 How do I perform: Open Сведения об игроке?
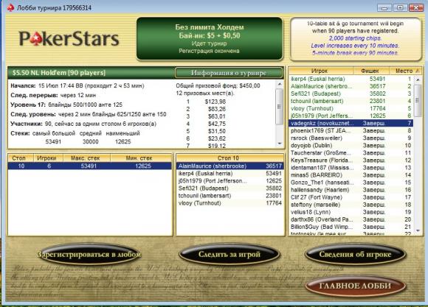click(356, 255)
